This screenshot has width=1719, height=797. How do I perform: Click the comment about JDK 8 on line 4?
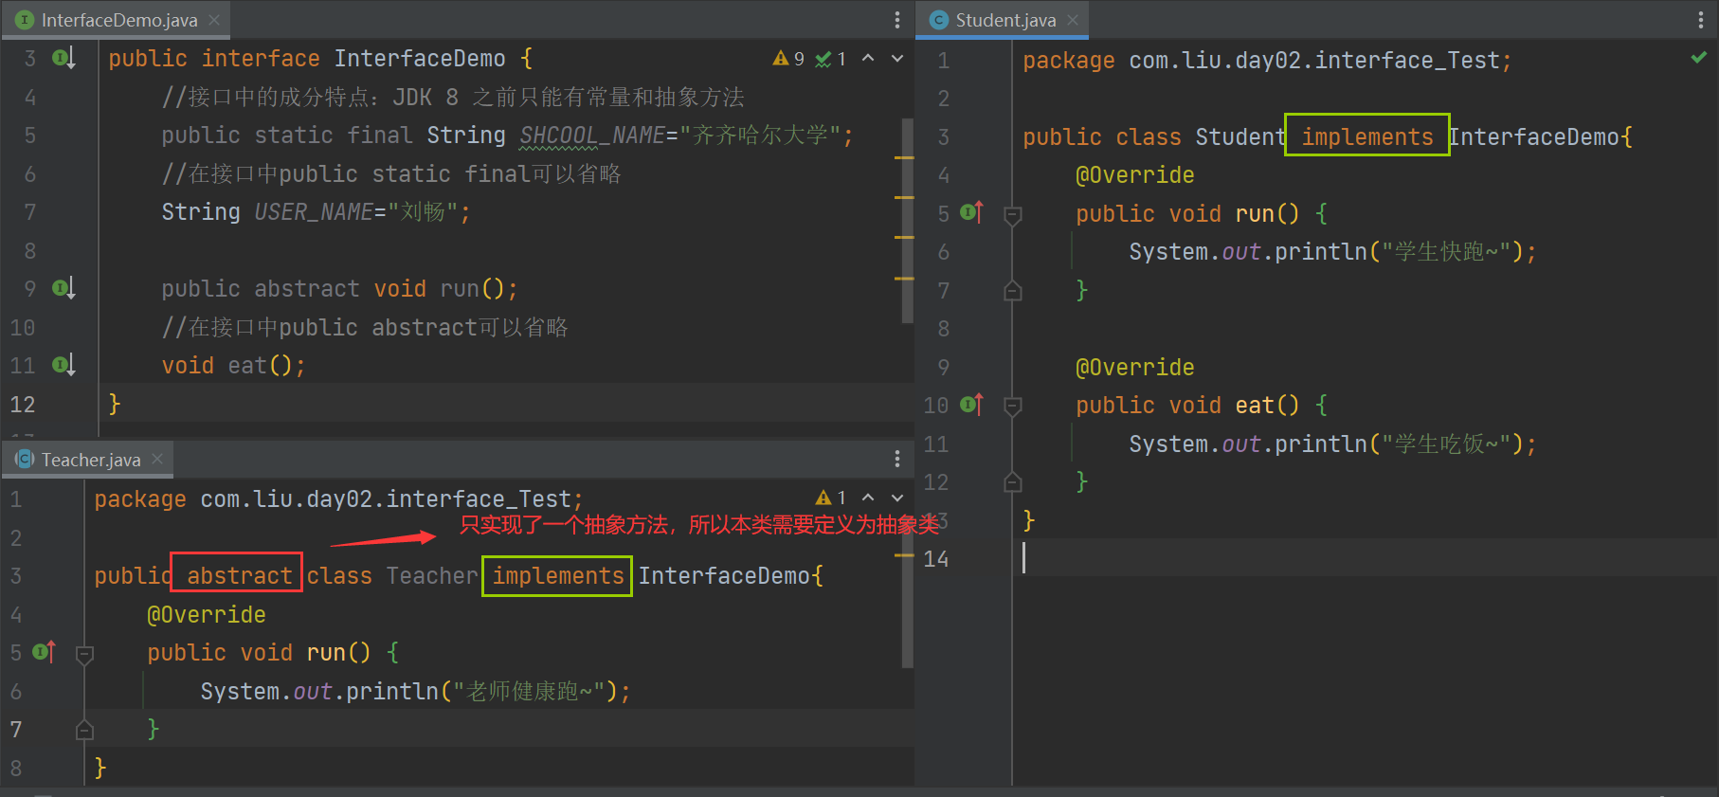coord(453,97)
